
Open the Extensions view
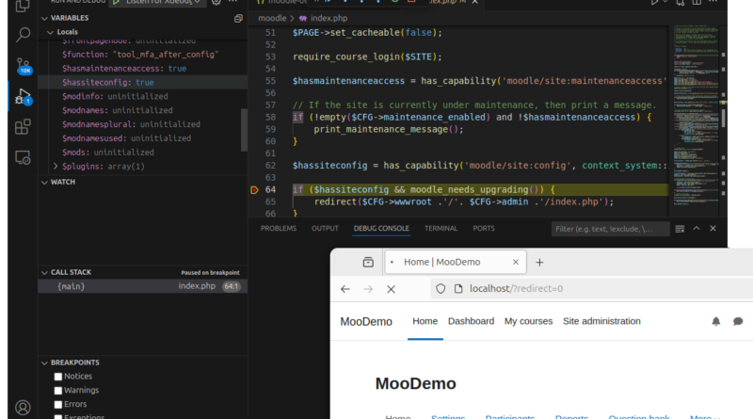point(23,127)
